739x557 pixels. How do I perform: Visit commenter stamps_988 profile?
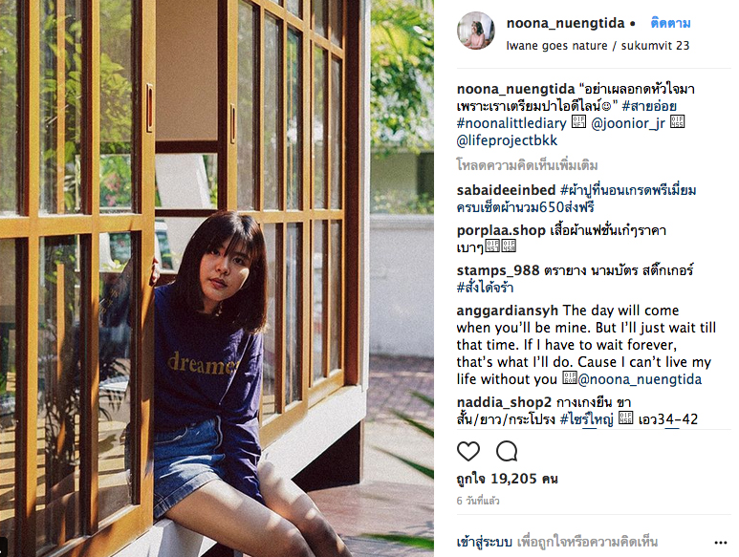(498, 270)
